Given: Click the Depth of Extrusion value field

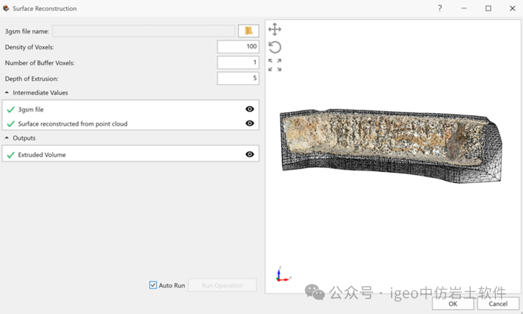Looking at the screenshot, I should (x=238, y=78).
